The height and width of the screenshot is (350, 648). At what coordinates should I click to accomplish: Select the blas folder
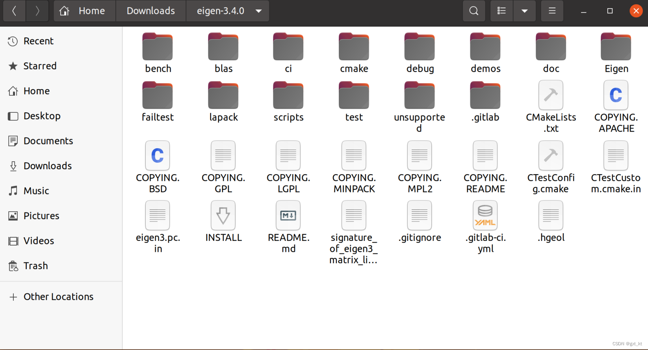click(x=223, y=53)
